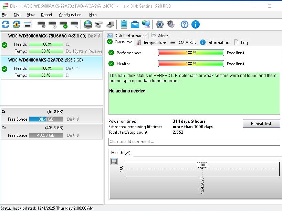This screenshot has height=211, width=282.
Task: Open the configuration gear icon
Action: click(159, 24)
